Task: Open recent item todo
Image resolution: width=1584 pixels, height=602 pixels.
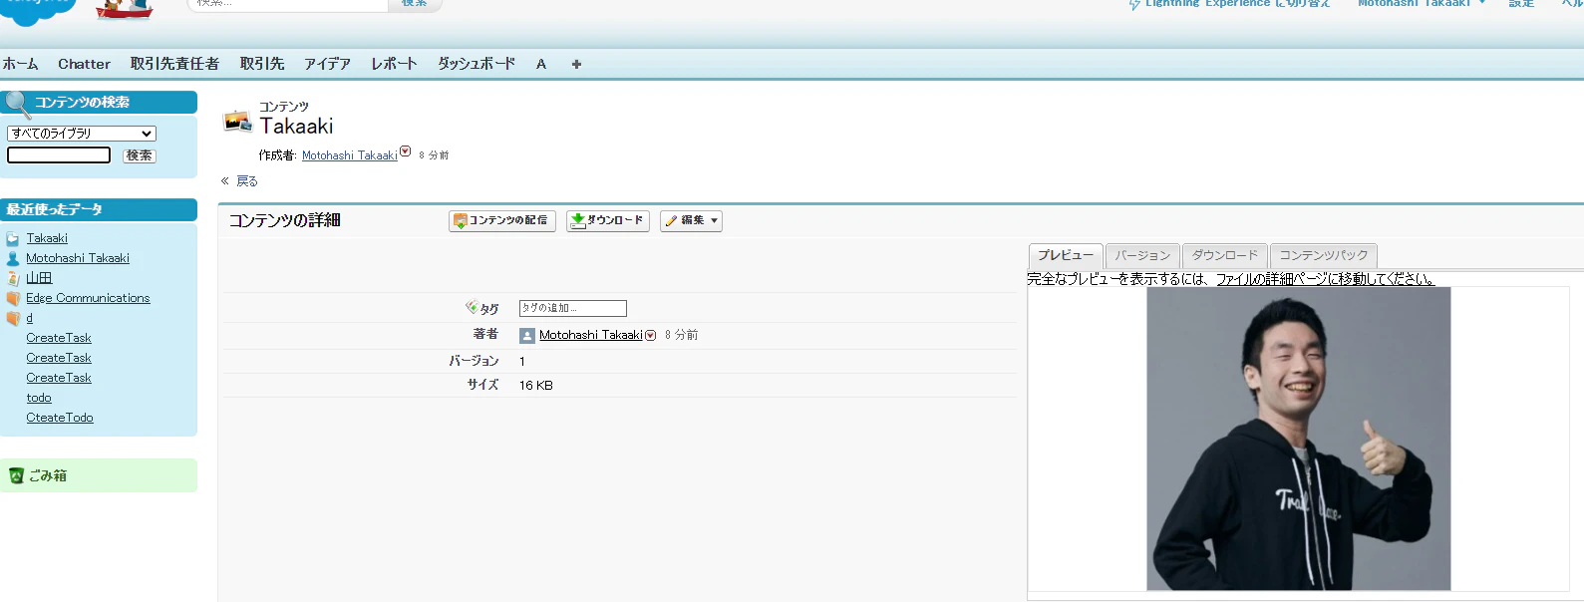Action: tap(39, 398)
